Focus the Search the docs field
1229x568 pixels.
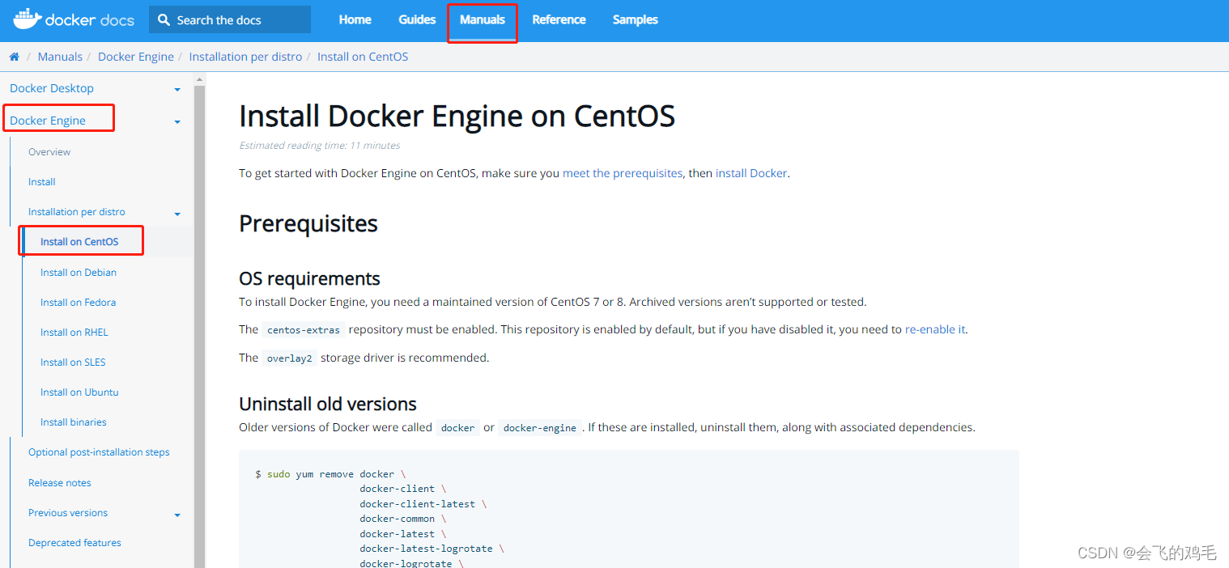[229, 19]
